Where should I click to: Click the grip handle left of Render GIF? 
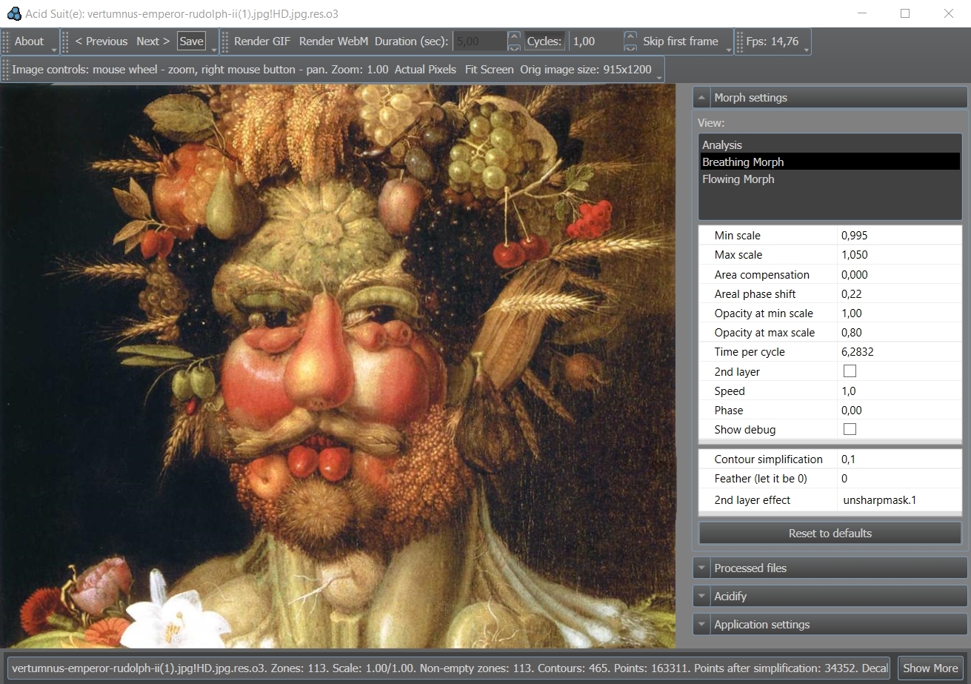(225, 41)
